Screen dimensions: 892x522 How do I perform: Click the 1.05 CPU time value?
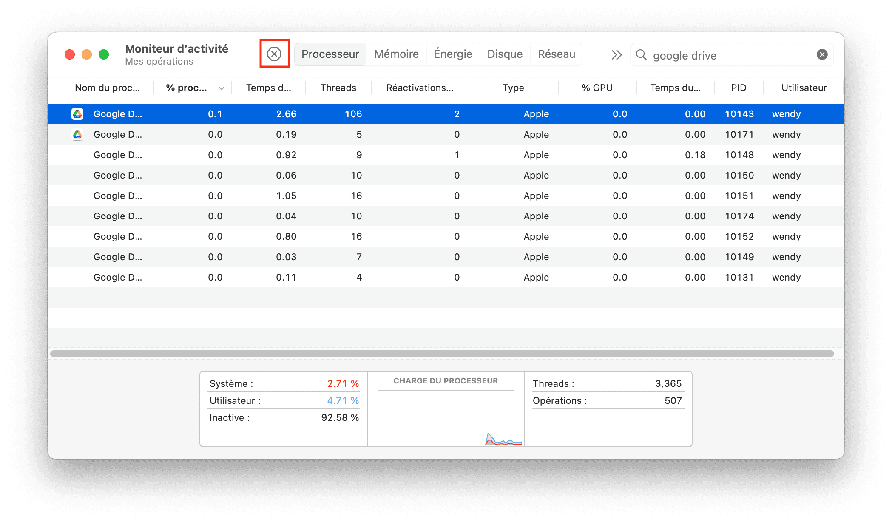click(x=286, y=196)
